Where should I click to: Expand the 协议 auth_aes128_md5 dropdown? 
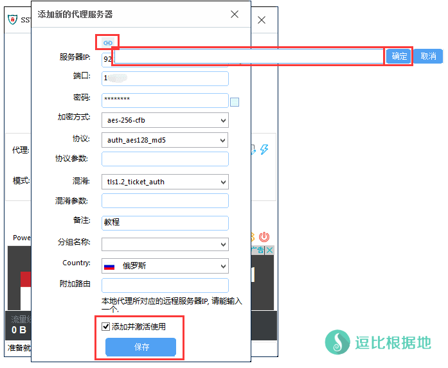165,140
